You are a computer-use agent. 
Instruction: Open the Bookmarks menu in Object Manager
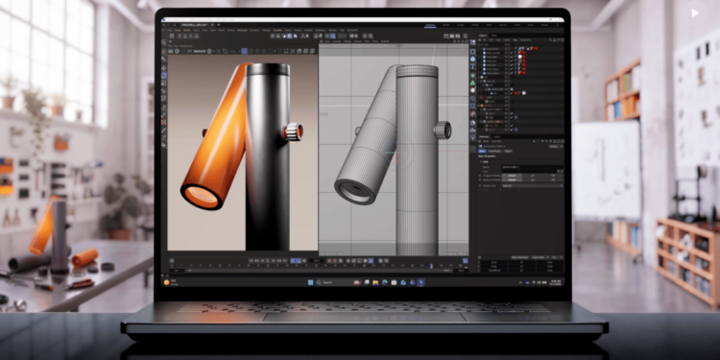click(526, 40)
